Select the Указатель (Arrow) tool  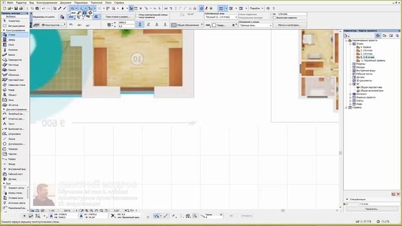coord(14,21)
